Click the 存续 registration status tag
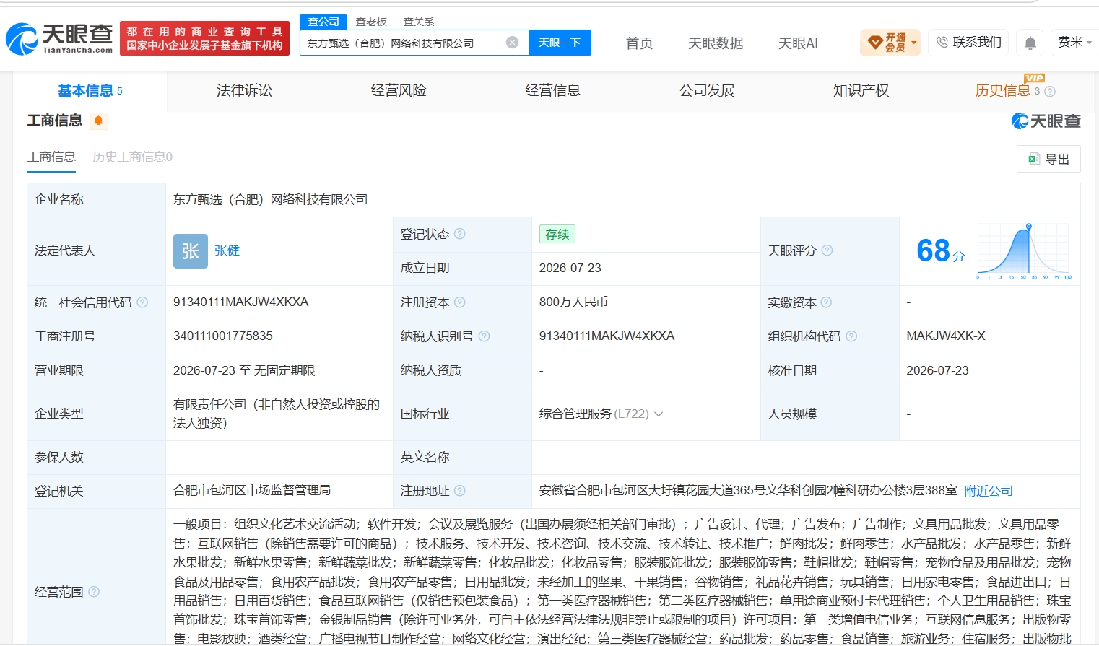The width and height of the screenshot is (1099, 646). pyautogui.click(x=557, y=234)
